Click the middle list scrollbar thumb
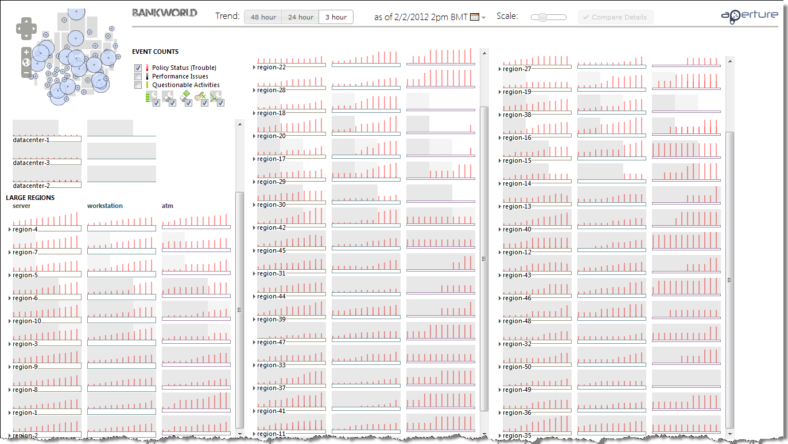Image resolution: width=788 pixels, height=444 pixels. coord(484,258)
